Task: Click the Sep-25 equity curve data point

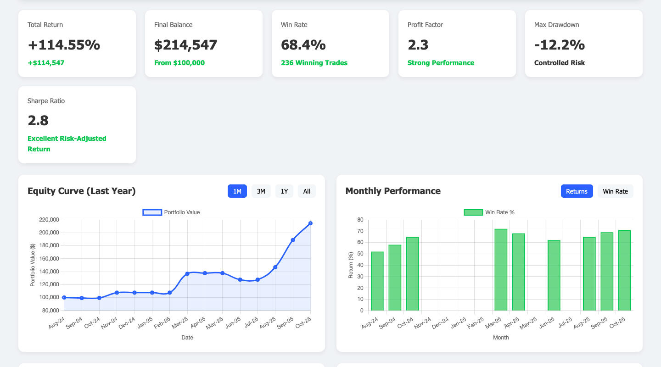Action: coord(293,240)
